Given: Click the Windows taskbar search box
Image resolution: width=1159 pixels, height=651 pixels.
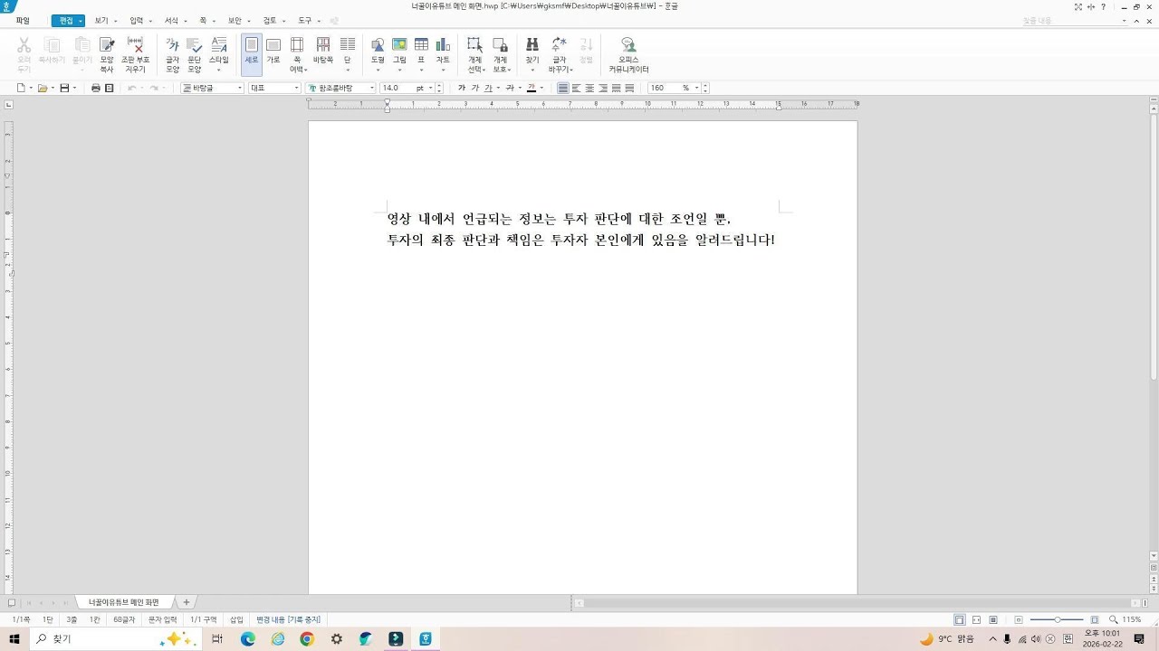Looking at the screenshot, I should 114,639.
